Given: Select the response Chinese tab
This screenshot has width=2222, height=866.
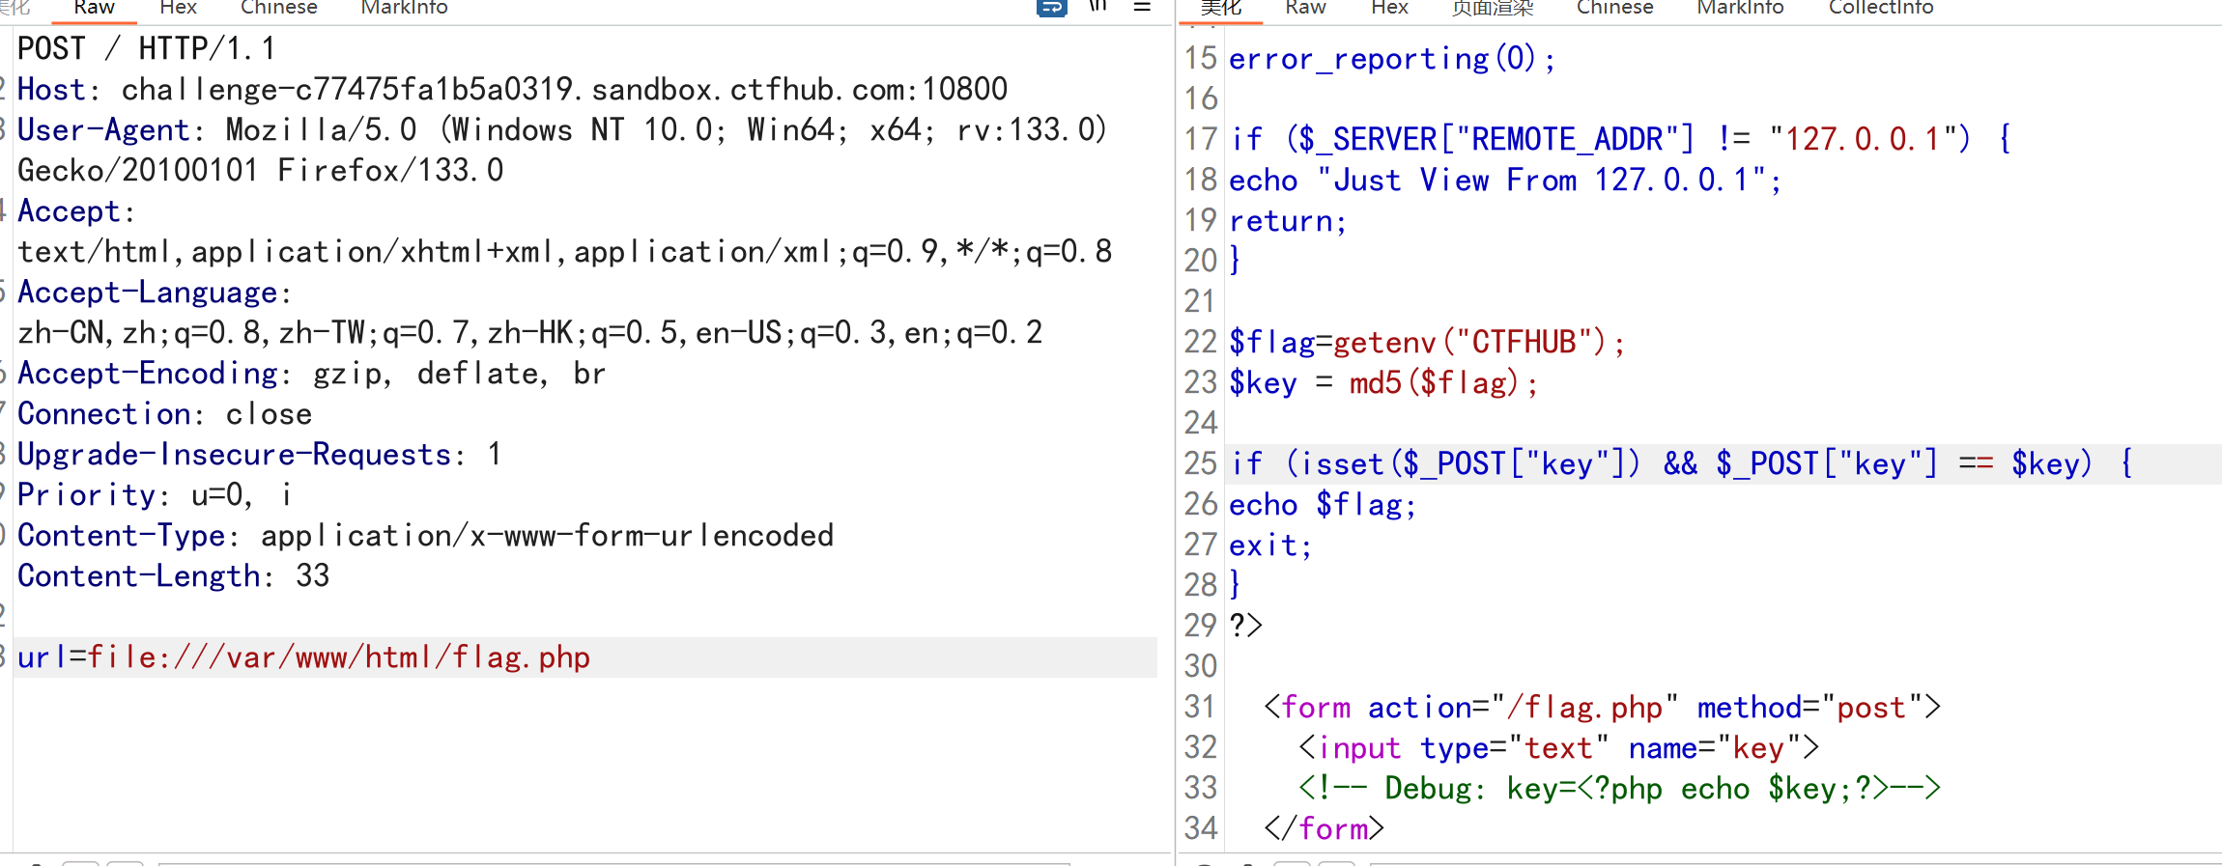Looking at the screenshot, I should point(1614,8).
